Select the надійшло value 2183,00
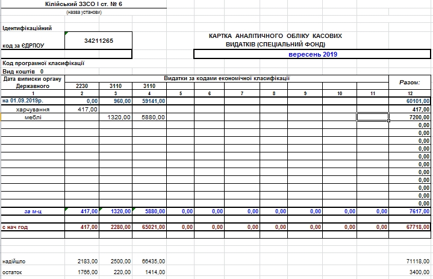This screenshot has width=433, height=279. coord(87,262)
